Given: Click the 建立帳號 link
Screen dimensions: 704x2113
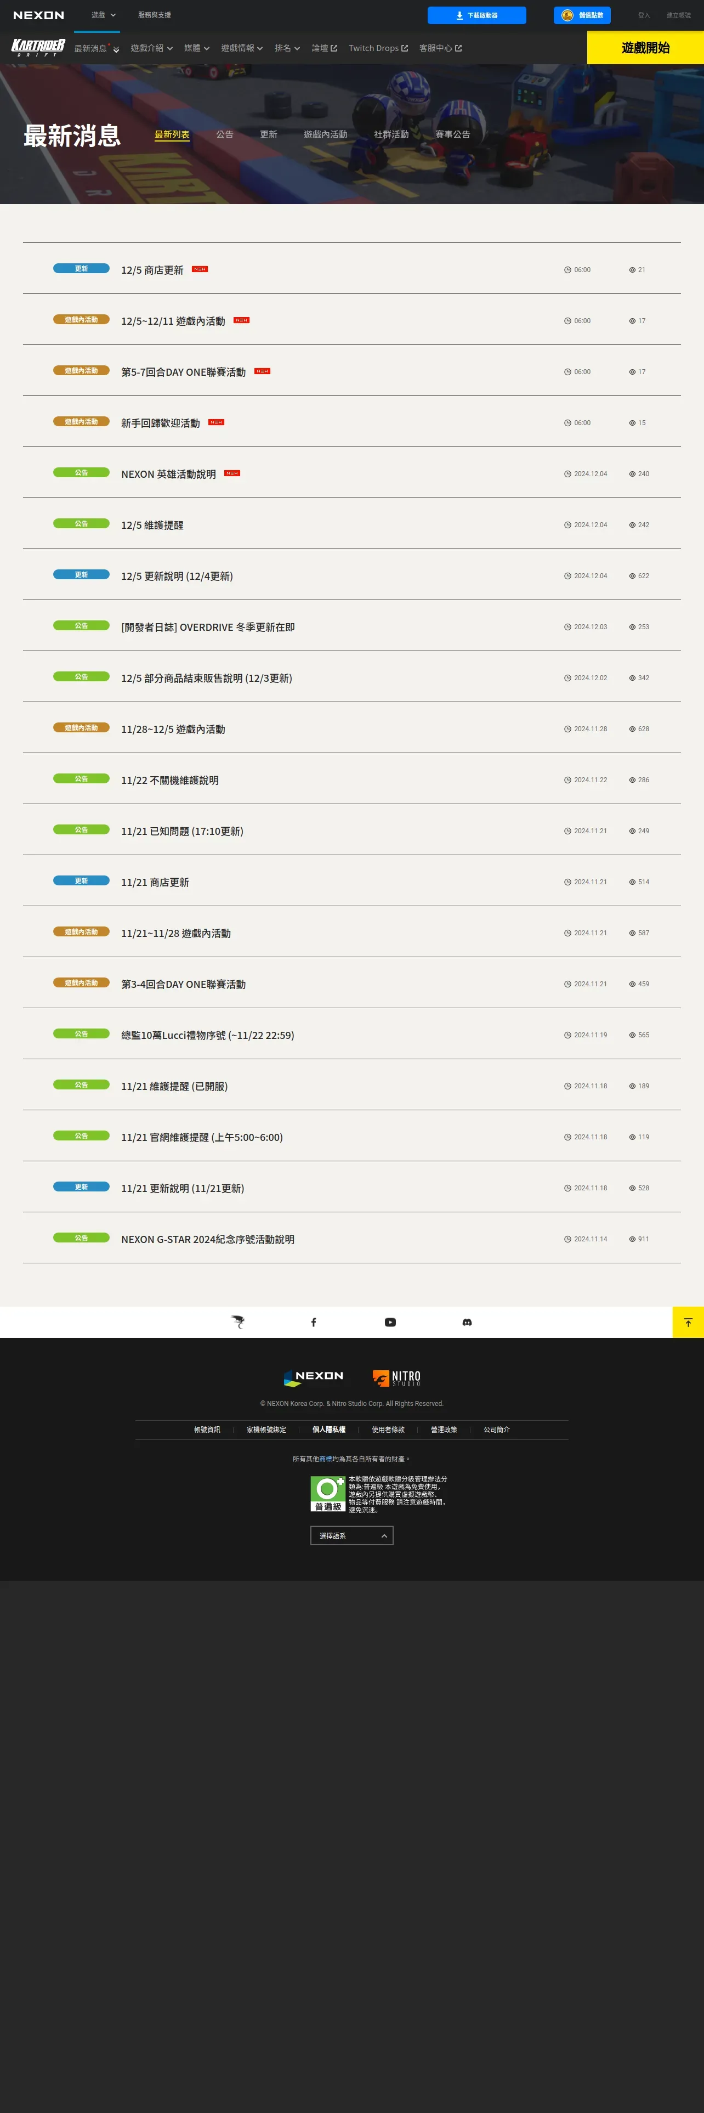Looking at the screenshot, I should point(679,15).
